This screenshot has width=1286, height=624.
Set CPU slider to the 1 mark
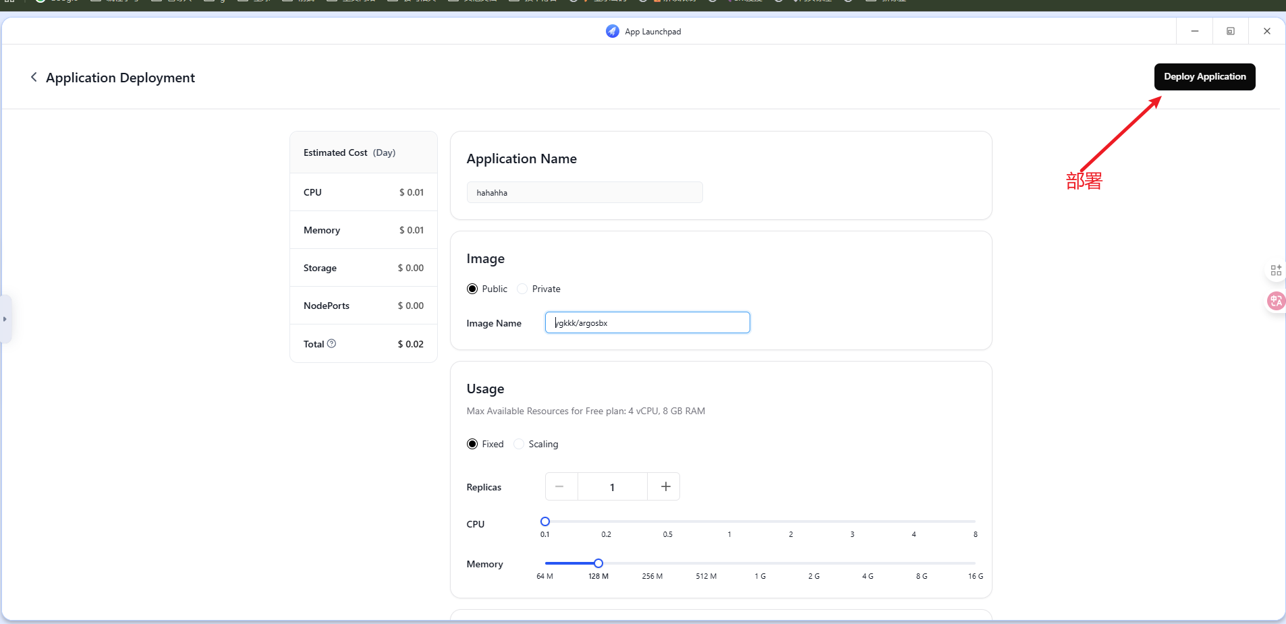coord(729,521)
